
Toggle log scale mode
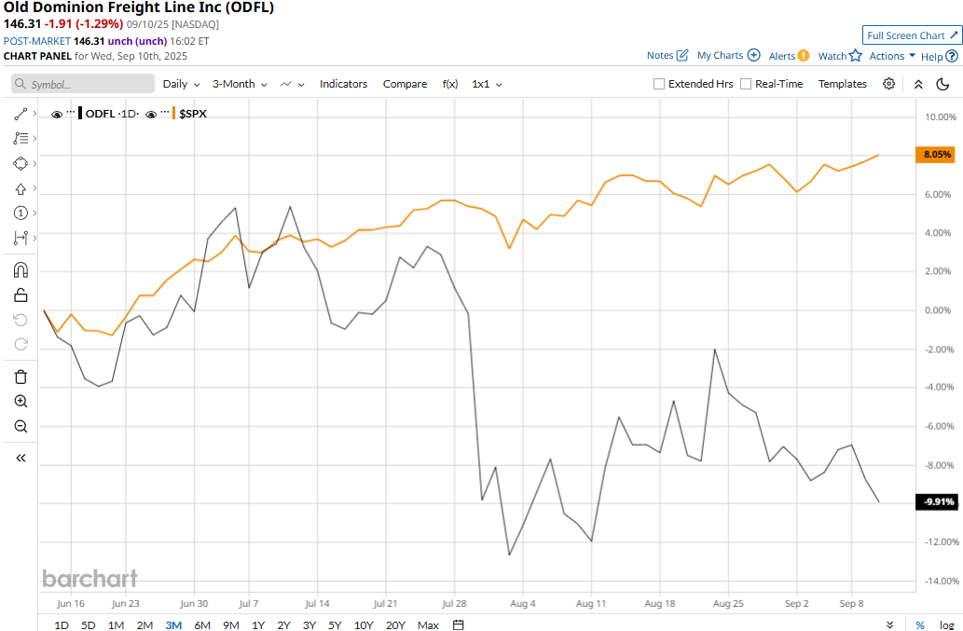(946, 624)
